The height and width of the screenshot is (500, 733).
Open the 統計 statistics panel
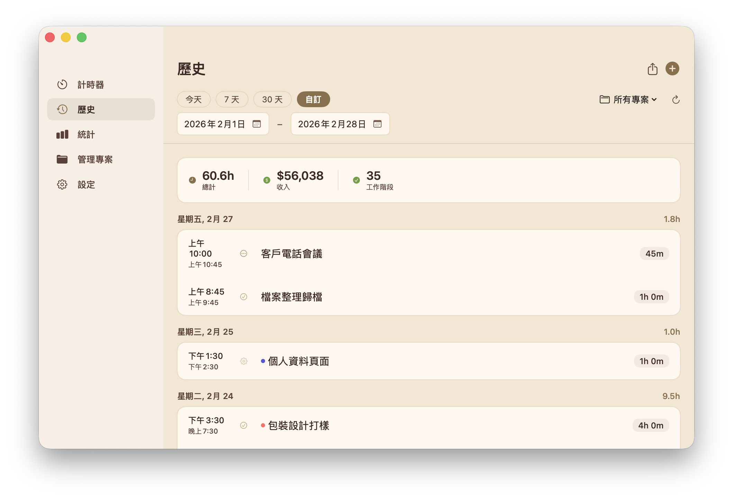pyautogui.click(x=62, y=135)
